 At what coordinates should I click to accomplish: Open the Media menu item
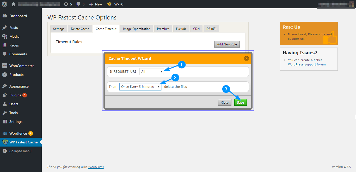click(14, 36)
